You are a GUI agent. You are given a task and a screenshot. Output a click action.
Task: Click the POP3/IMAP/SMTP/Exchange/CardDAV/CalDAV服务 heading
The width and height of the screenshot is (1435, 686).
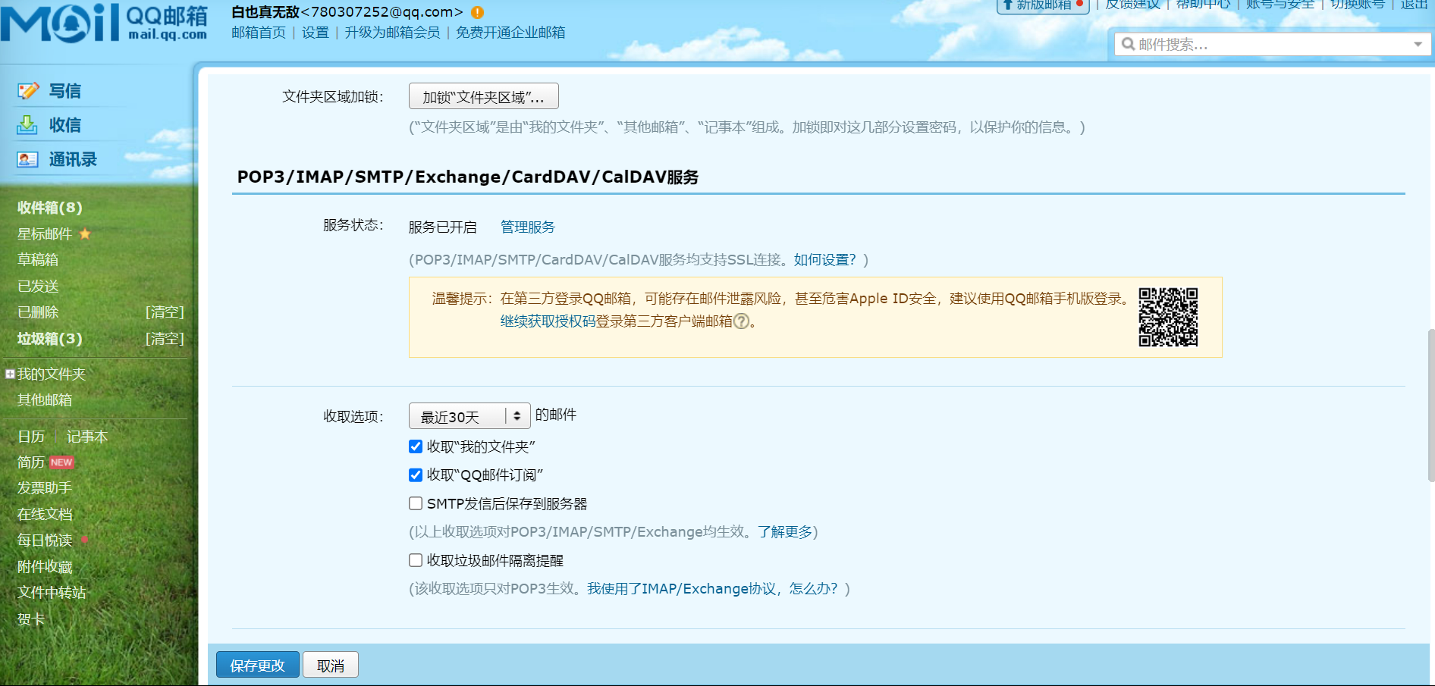click(x=468, y=177)
